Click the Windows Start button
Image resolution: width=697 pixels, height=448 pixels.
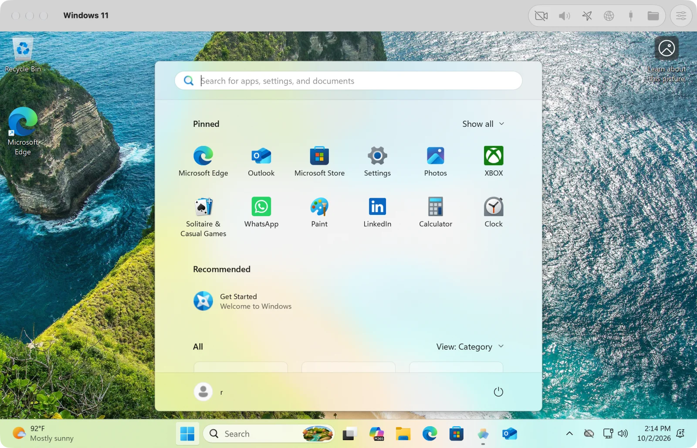pyautogui.click(x=187, y=434)
